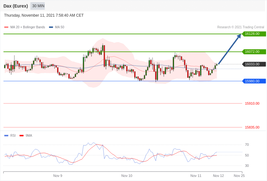
Task: Click the RSI 50 level label
Action: [247, 155]
